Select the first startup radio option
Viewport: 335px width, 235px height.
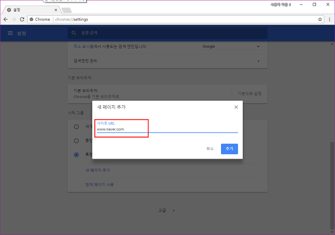(76, 127)
